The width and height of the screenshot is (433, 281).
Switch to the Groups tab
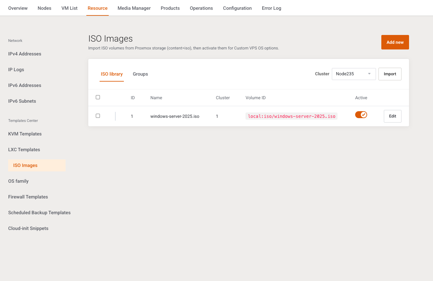[140, 74]
